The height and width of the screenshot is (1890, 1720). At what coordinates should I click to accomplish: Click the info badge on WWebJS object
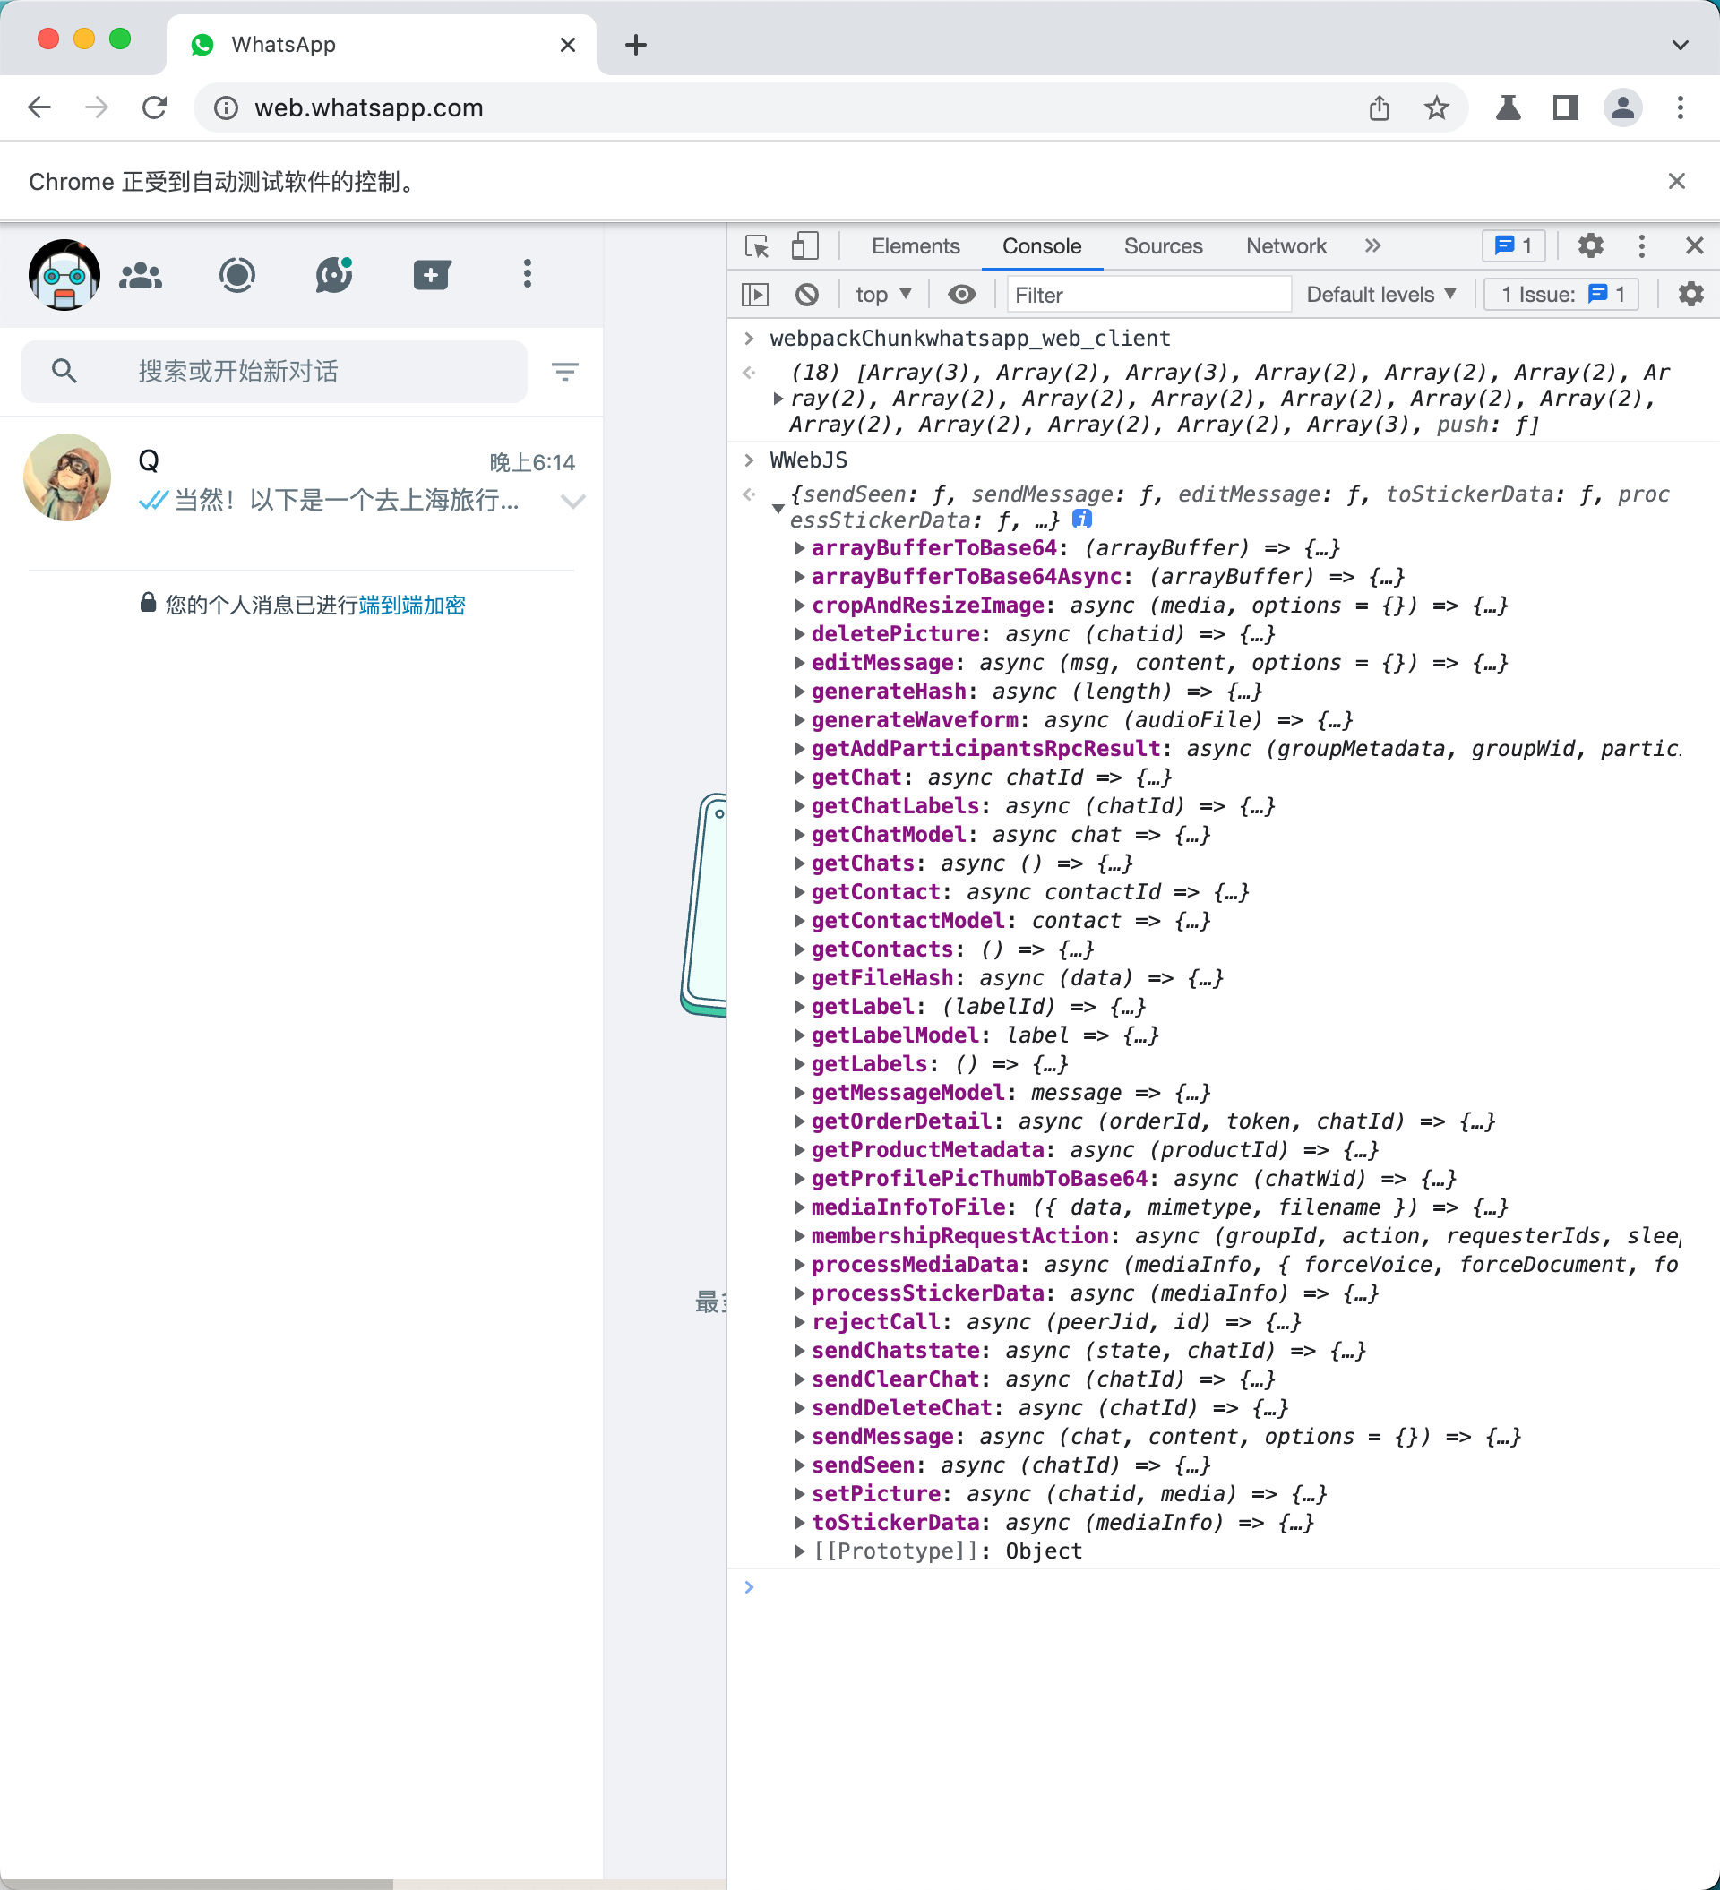[1081, 519]
